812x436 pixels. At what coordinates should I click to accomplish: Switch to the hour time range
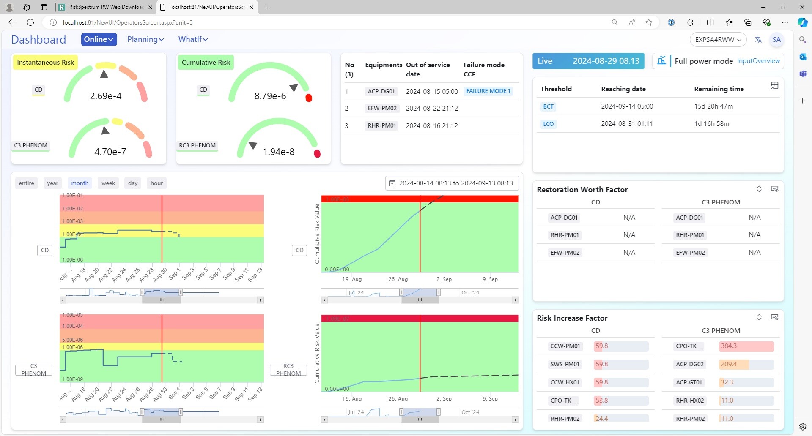pyautogui.click(x=156, y=183)
